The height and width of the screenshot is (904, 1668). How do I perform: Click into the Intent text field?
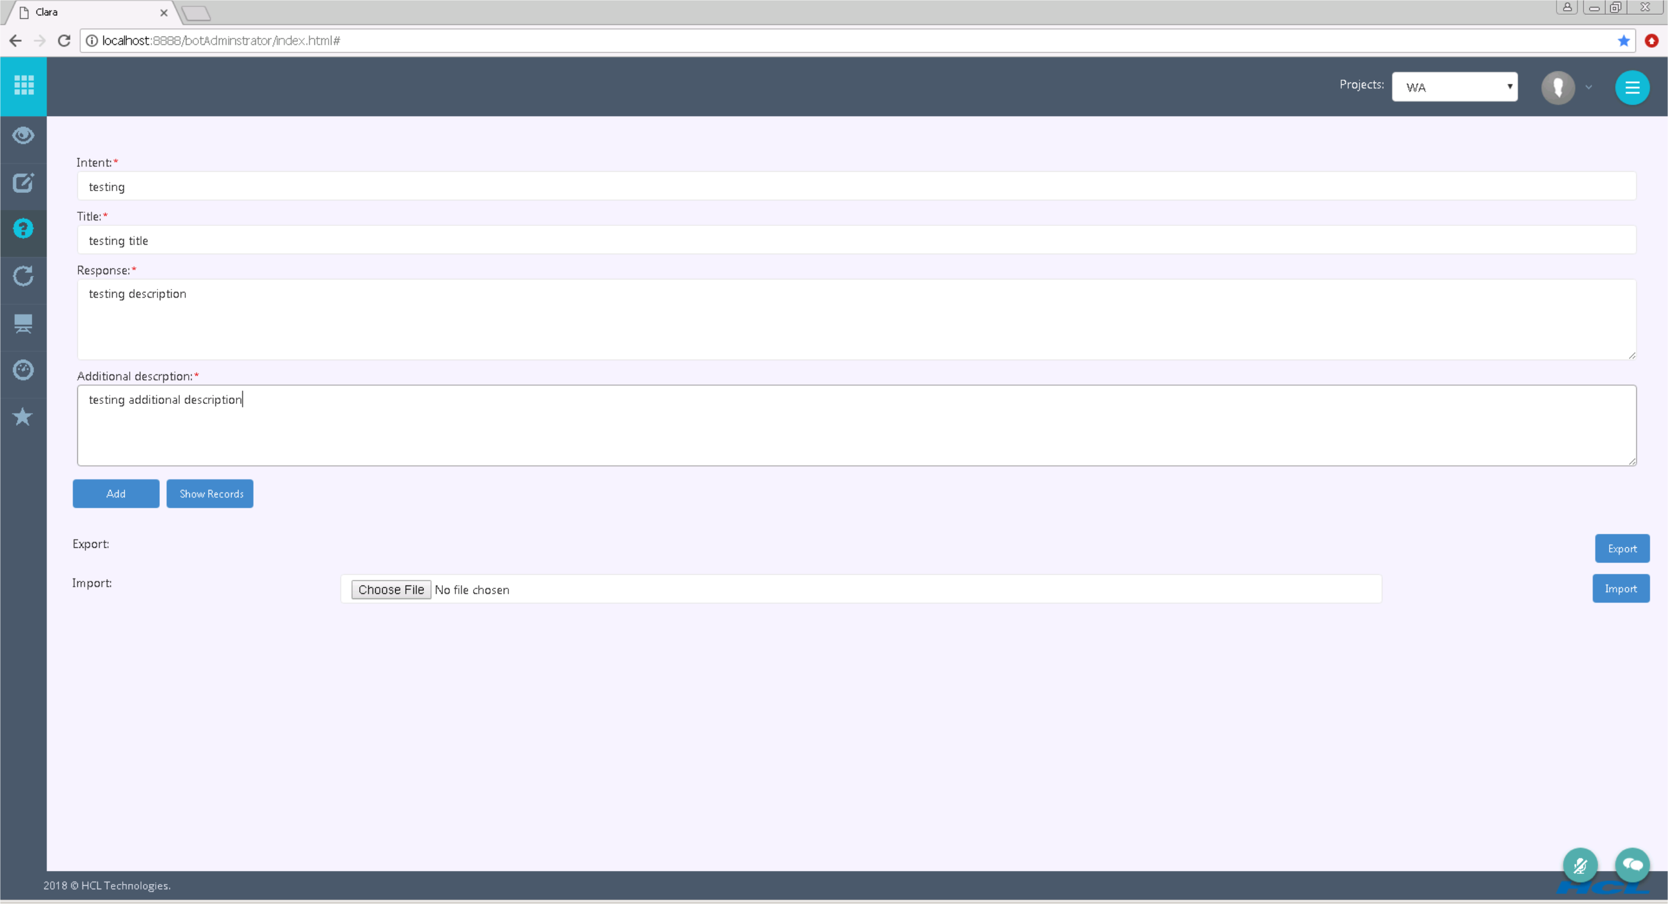point(856,186)
